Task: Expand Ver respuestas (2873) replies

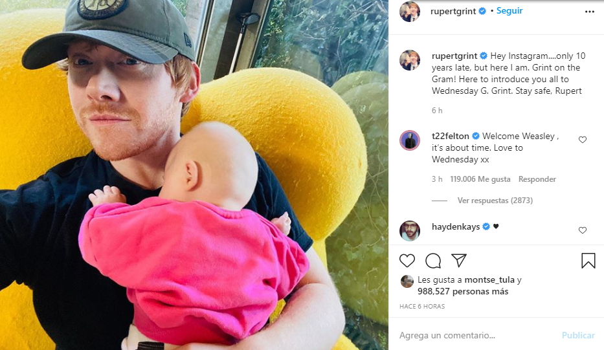Action: (x=495, y=201)
